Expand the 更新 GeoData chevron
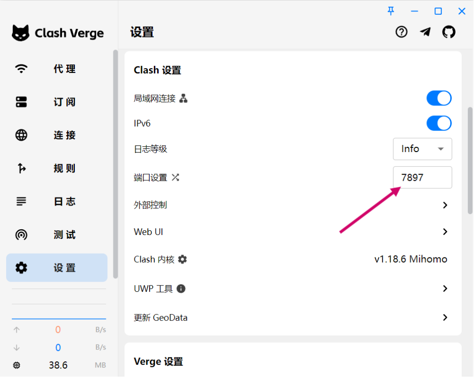This screenshot has height=379, width=476. click(445, 318)
